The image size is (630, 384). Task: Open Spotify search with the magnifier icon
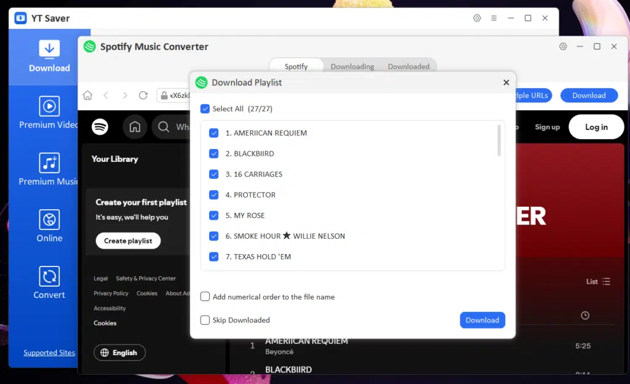coord(162,127)
